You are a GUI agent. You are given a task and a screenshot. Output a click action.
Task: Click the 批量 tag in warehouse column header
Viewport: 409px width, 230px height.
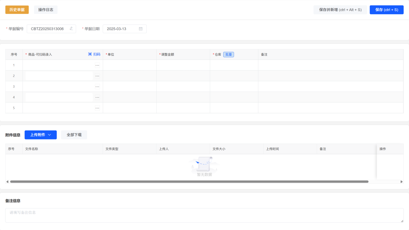pos(228,54)
